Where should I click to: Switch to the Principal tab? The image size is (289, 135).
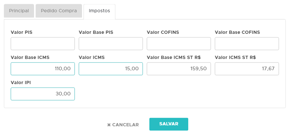pos(19,11)
